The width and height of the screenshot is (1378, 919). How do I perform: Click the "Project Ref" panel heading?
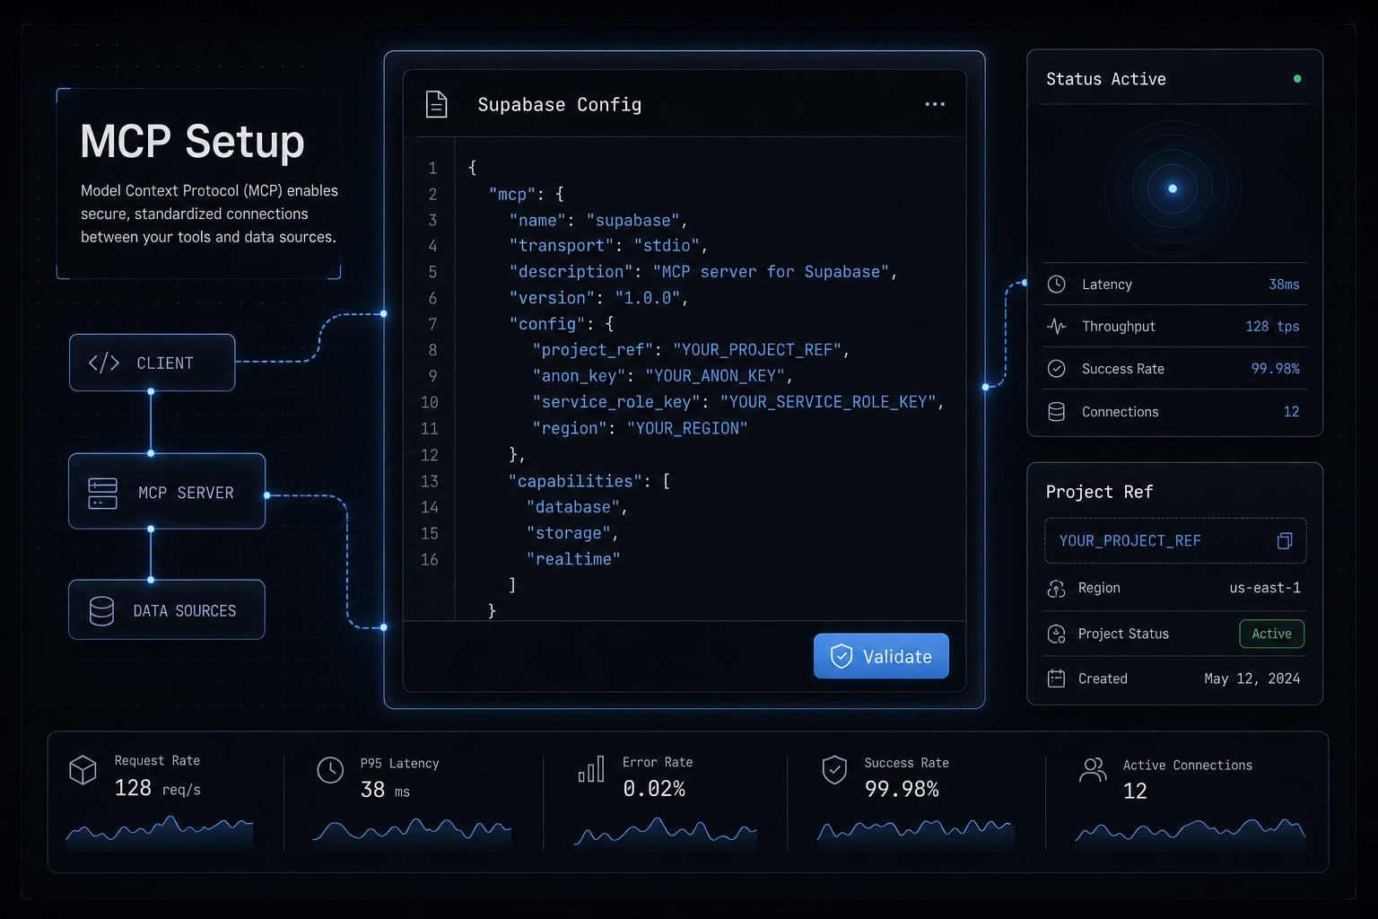[1099, 492]
